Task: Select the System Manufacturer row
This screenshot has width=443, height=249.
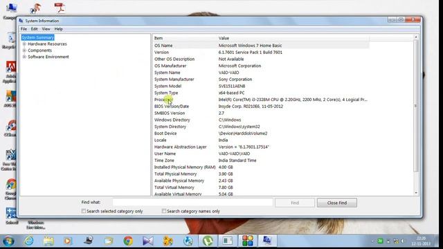Action: (261, 80)
